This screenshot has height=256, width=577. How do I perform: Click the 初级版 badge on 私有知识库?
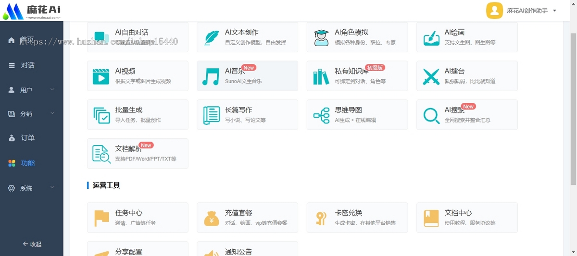[376, 68]
